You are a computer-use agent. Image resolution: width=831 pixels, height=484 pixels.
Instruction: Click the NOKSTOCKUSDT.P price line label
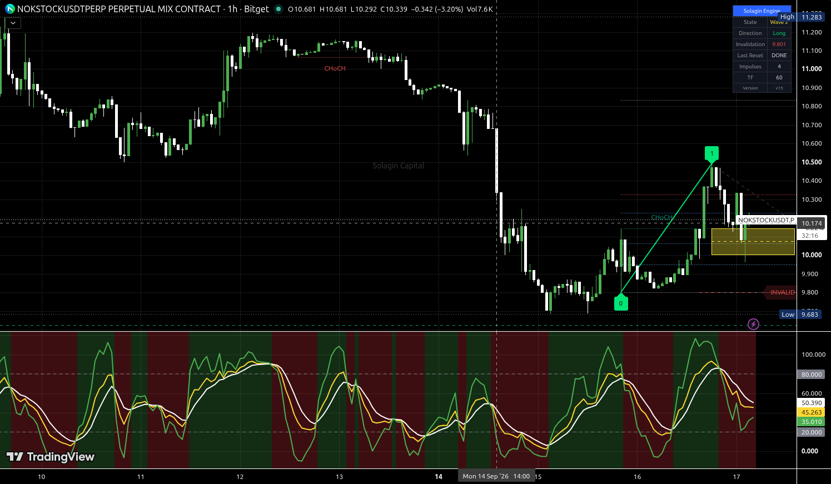pyautogui.click(x=766, y=220)
